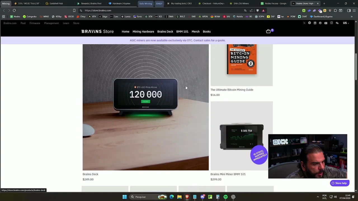The width and height of the screenshot is (358, 201).
Task: Go back with browser back arrow
Action: coord(4,10)
